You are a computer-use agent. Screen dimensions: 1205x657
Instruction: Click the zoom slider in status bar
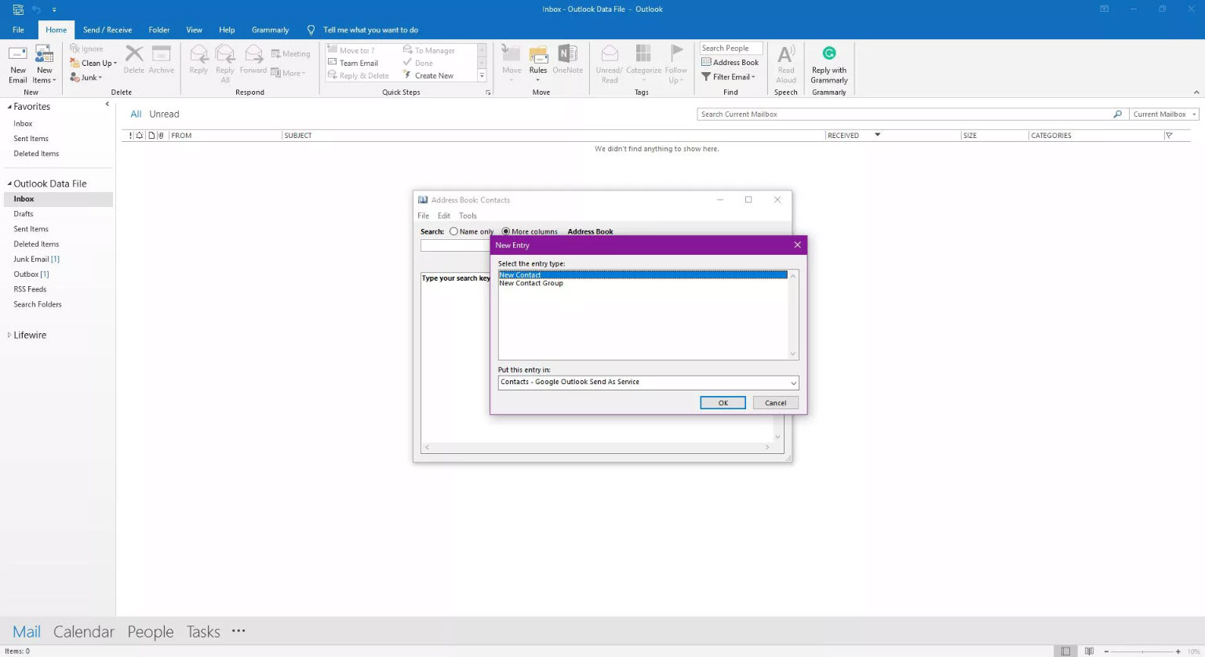[1141, 652]
